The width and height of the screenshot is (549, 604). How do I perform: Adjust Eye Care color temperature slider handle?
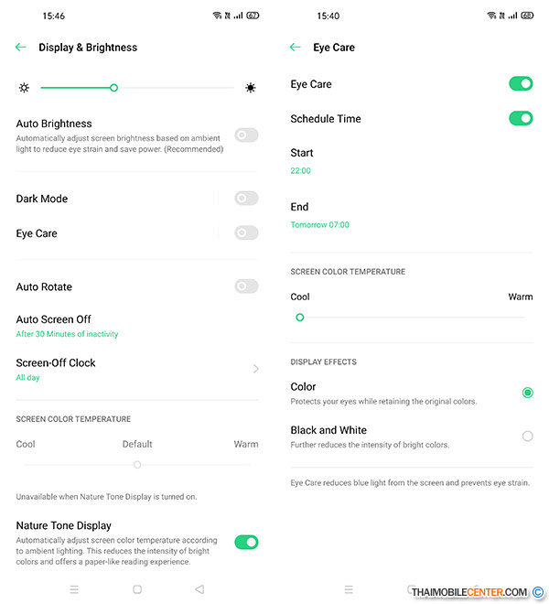(x=300, y=318)
